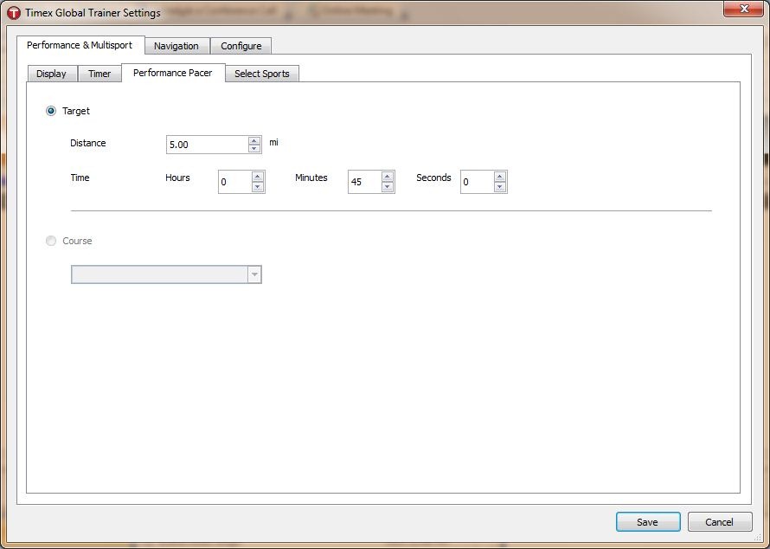Increase Seconds with the up arrow

point(499,177)
